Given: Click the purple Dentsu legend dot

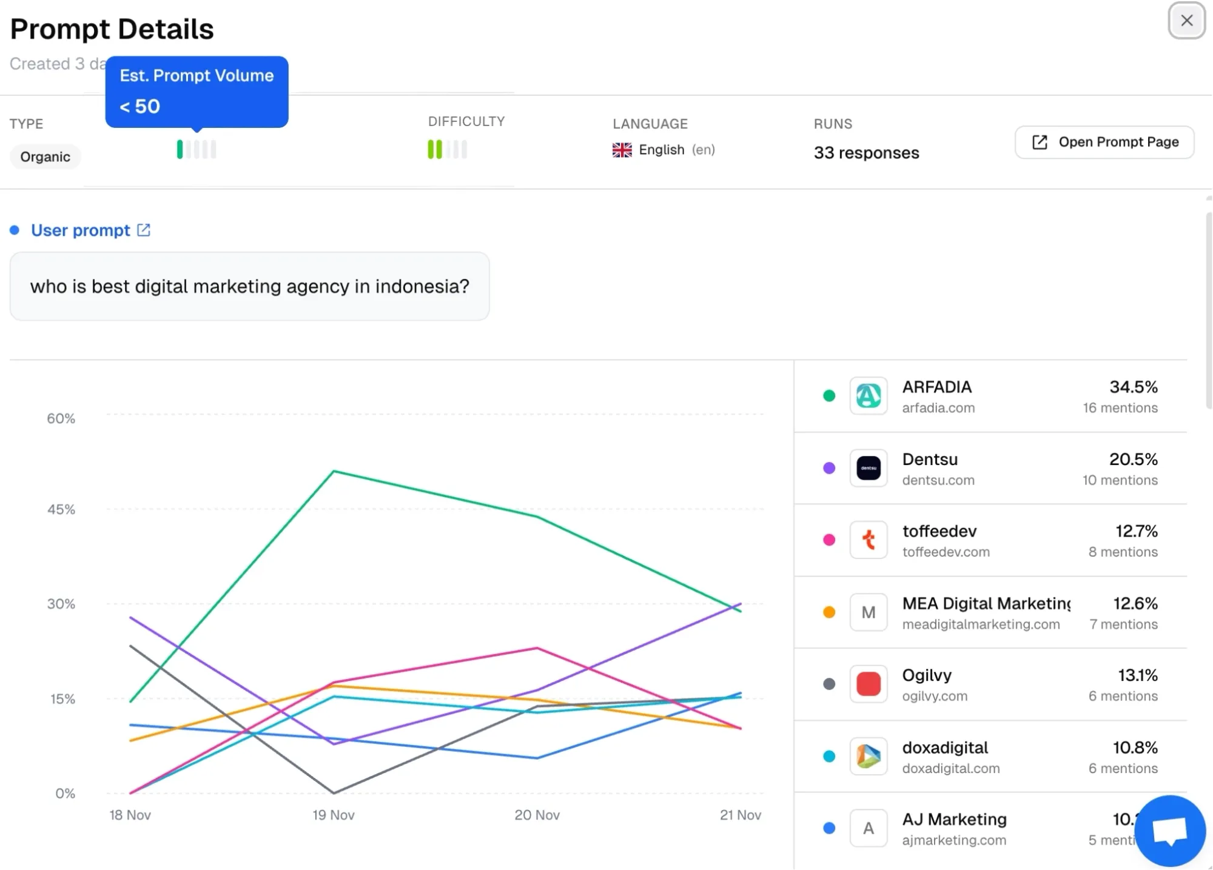Looking at the screenshot, I should [829, 468].
